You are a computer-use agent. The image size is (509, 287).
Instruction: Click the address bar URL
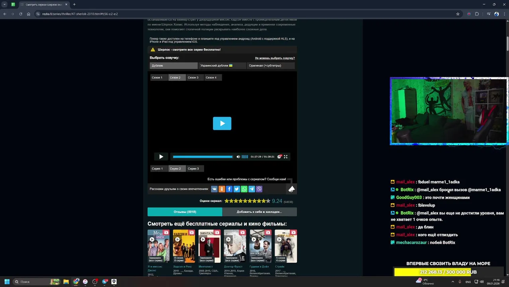[80, 14]
